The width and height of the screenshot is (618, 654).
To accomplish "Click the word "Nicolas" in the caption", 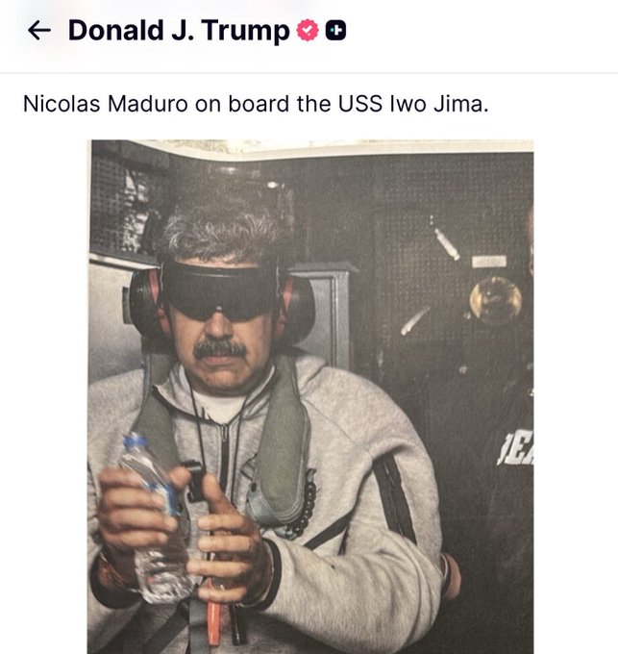I will (62, 104).
